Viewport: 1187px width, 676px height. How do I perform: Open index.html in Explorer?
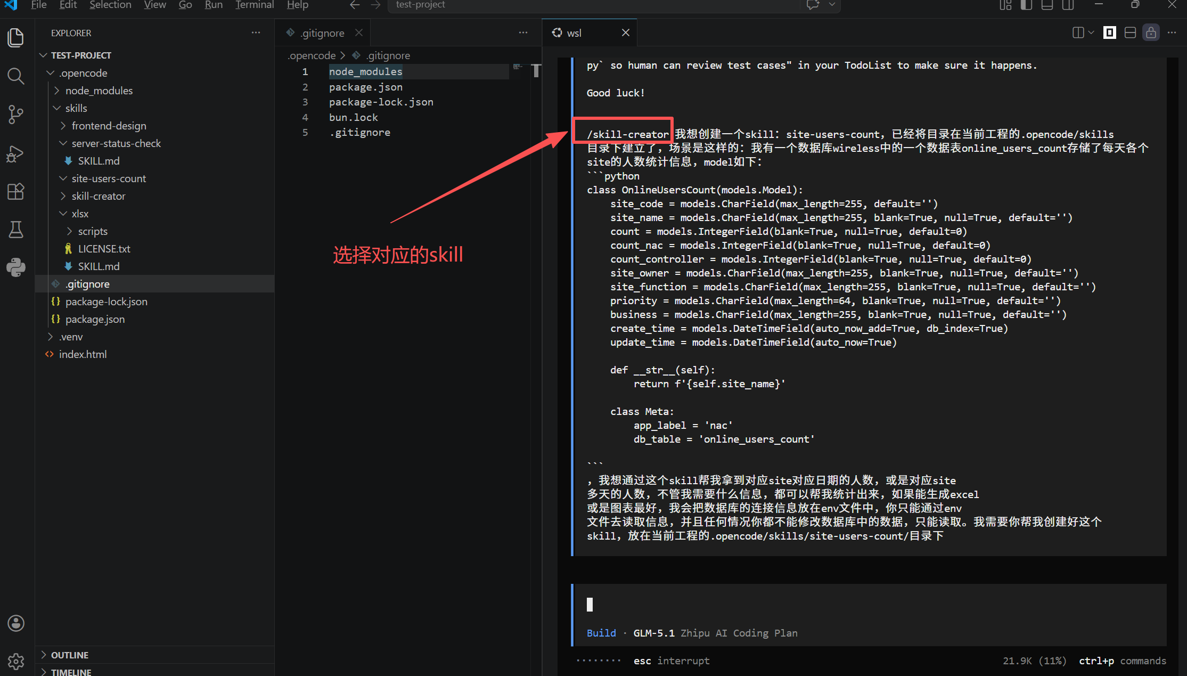83,354
